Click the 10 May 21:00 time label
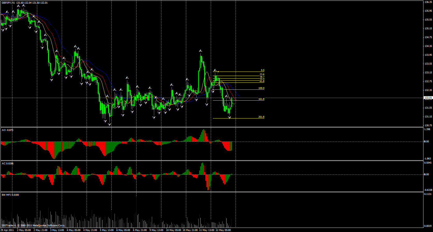The image size is (433, 232). (x=190, y=230)
